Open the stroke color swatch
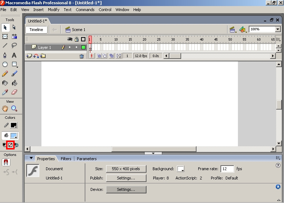The width and height of the screenshot is (284, 203). pyautogui.click(x=14, y=125)
